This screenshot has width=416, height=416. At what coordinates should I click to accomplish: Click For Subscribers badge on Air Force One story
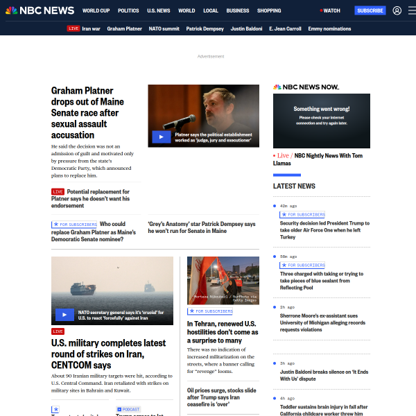click(x=302, y=214)
